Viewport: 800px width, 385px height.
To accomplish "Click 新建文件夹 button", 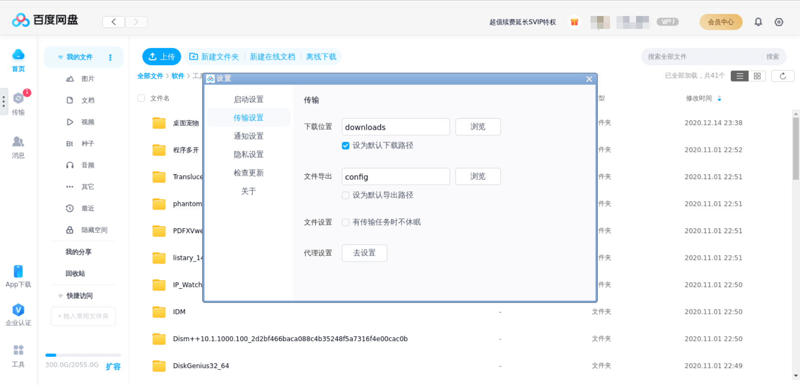I will point(214,57).
